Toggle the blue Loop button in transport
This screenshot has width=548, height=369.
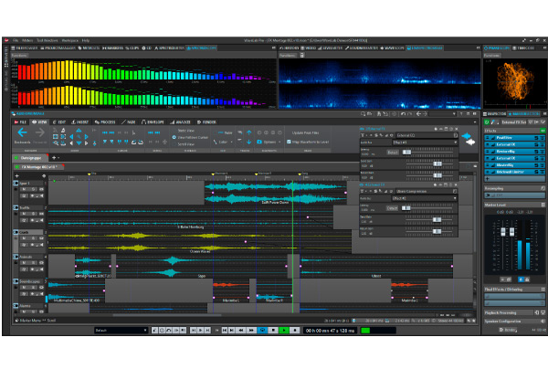[262, 331]
